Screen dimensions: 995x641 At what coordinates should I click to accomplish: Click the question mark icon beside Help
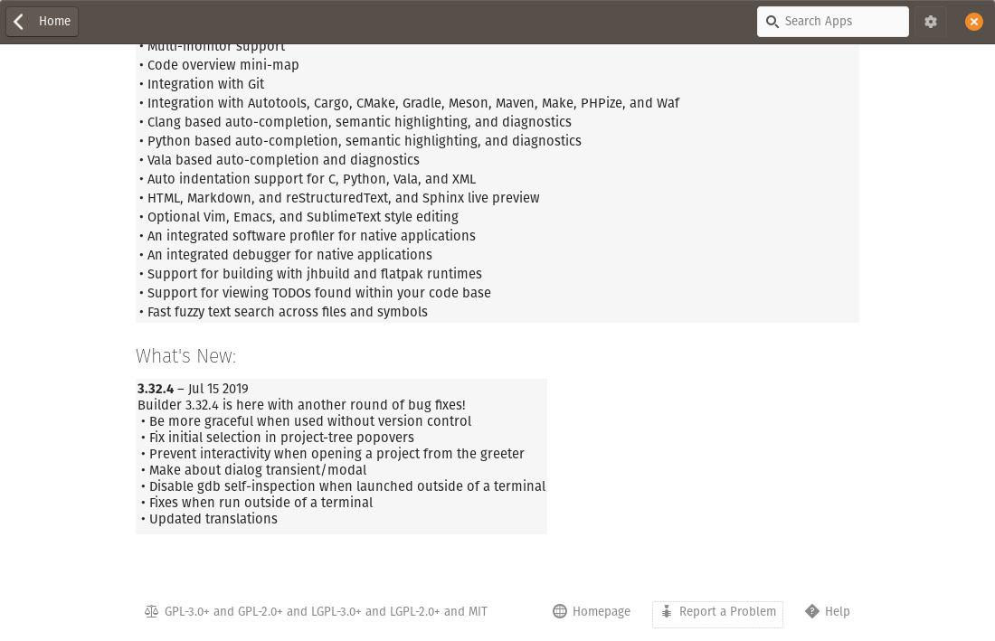point(812,611)
